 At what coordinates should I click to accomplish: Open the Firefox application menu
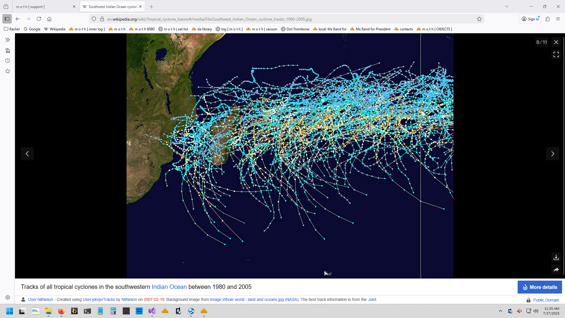tap(558, 19)
